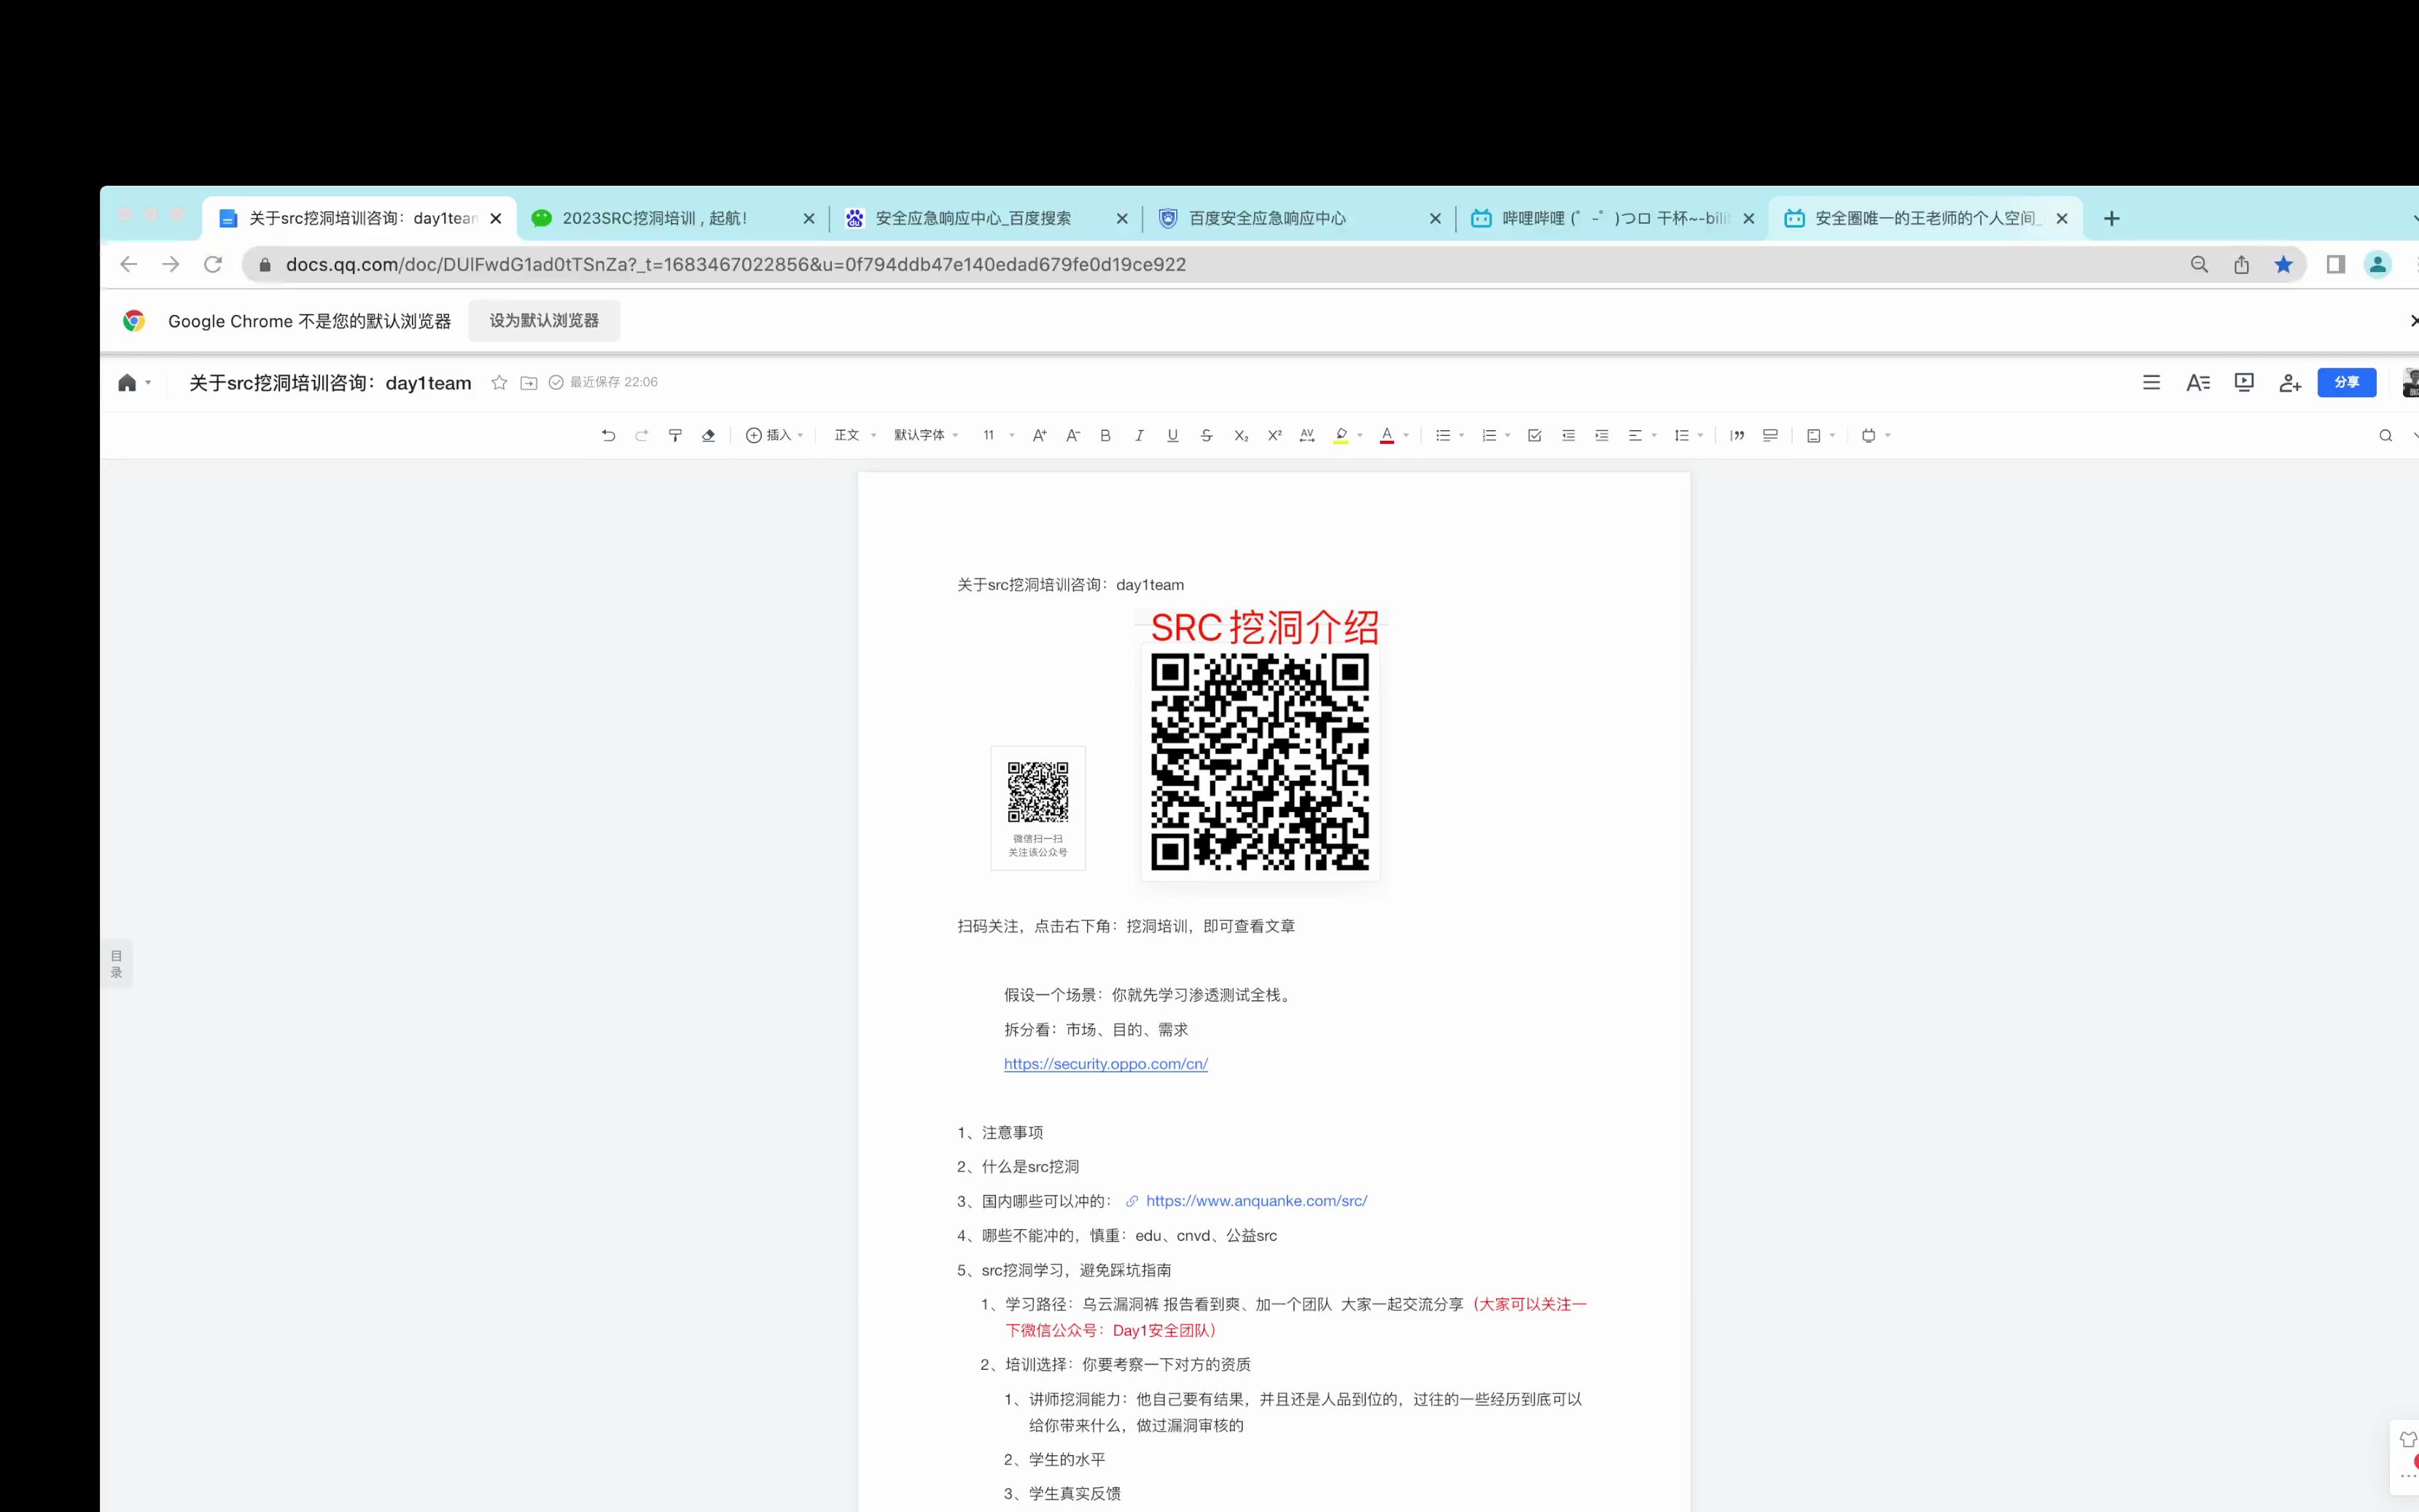
Task: Open Chrome side panel icon
Action: point(2335,264)
